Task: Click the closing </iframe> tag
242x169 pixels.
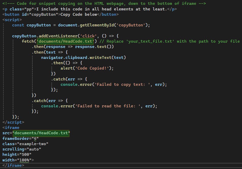Action: click(13, 165)
